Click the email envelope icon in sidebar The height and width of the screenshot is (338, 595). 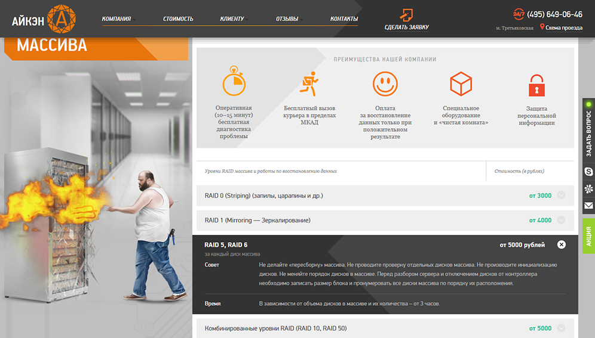(x=588, y=206)
